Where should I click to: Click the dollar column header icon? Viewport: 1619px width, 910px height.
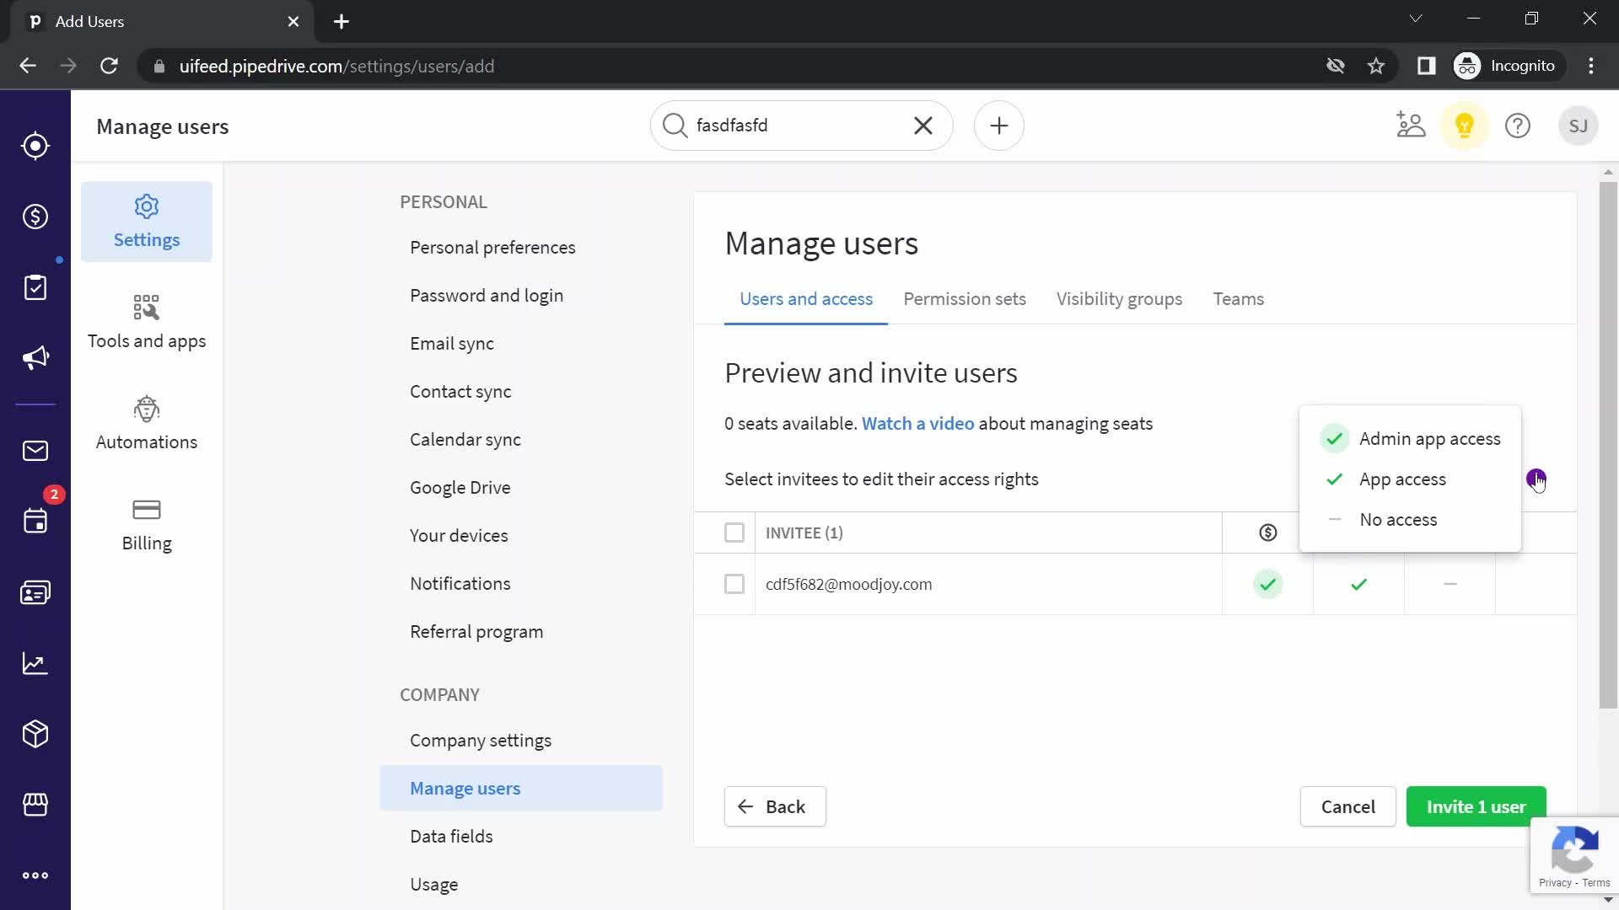click(1268, 533)
